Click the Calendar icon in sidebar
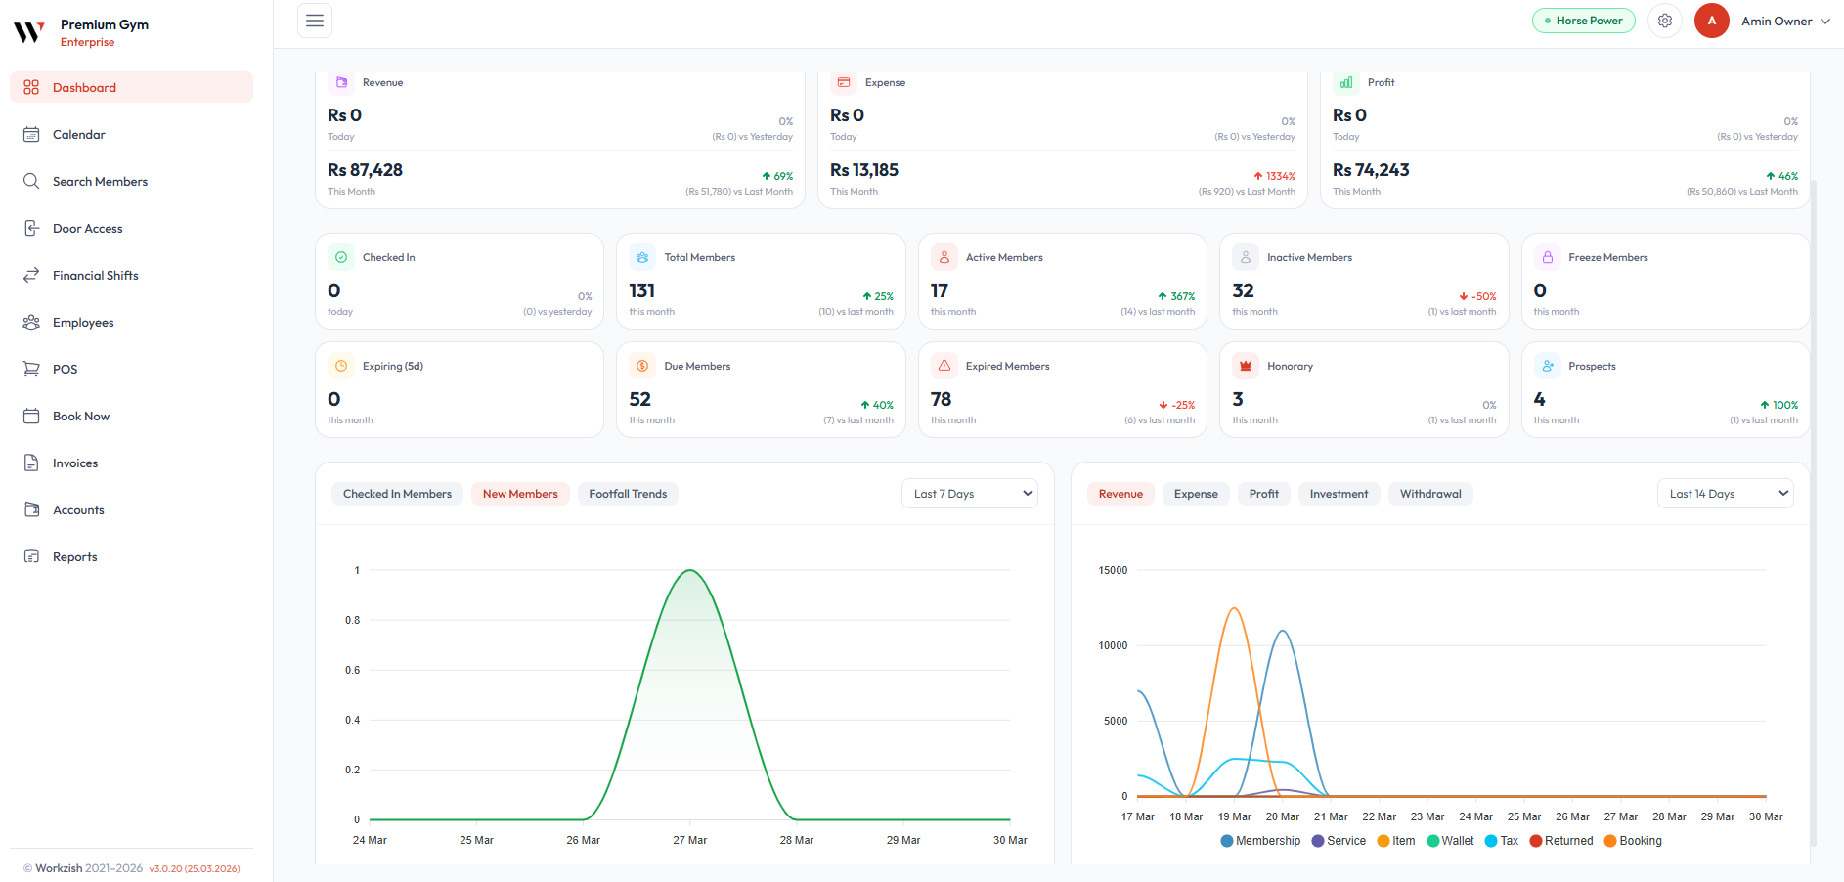This screenshot has width=1844, height=882. [31, 134]
